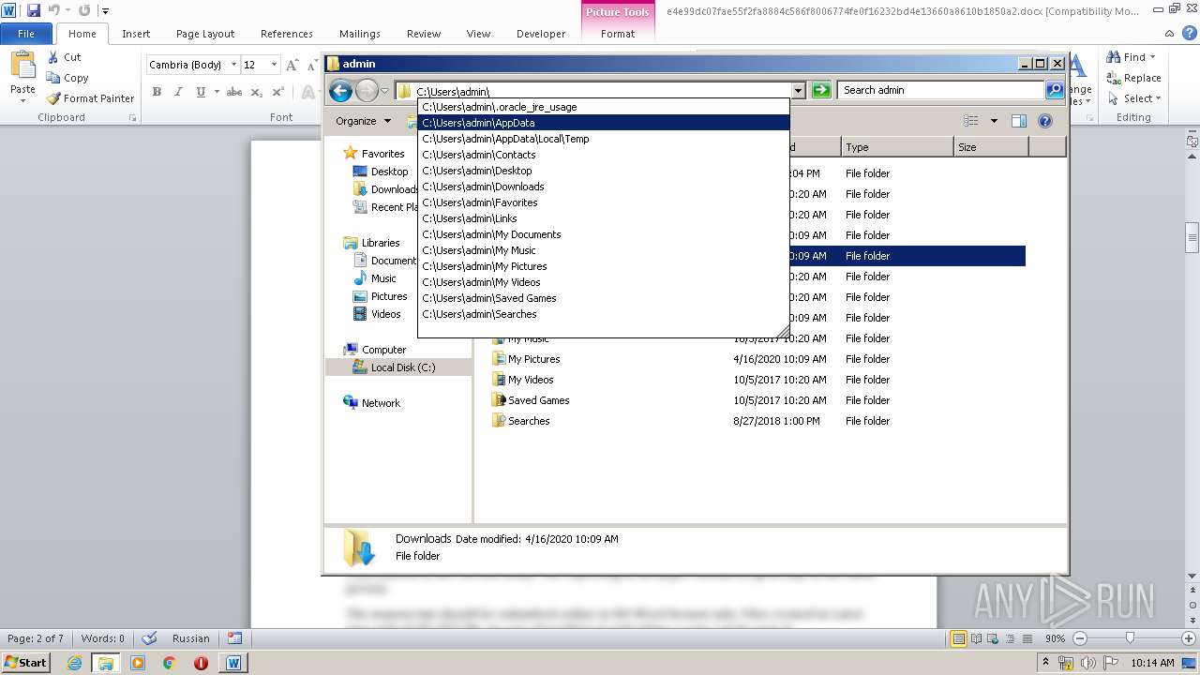Open the font size dropdown
This screenshot has width=1200, height=675.
[274, 65]
